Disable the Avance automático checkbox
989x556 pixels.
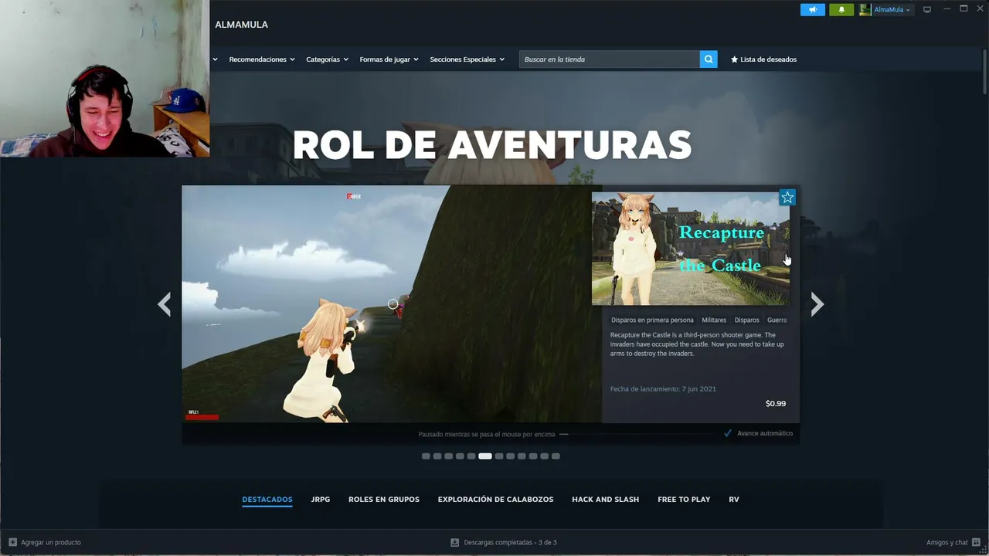[728, 433]
